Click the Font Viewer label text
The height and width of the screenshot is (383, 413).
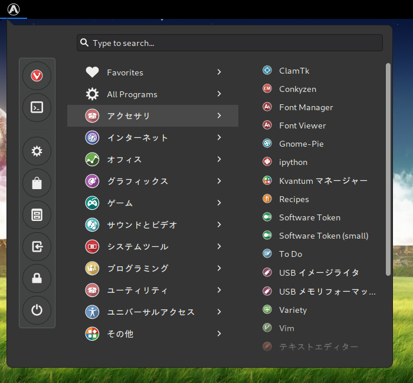pyautogui.click(x=302, y=126)
